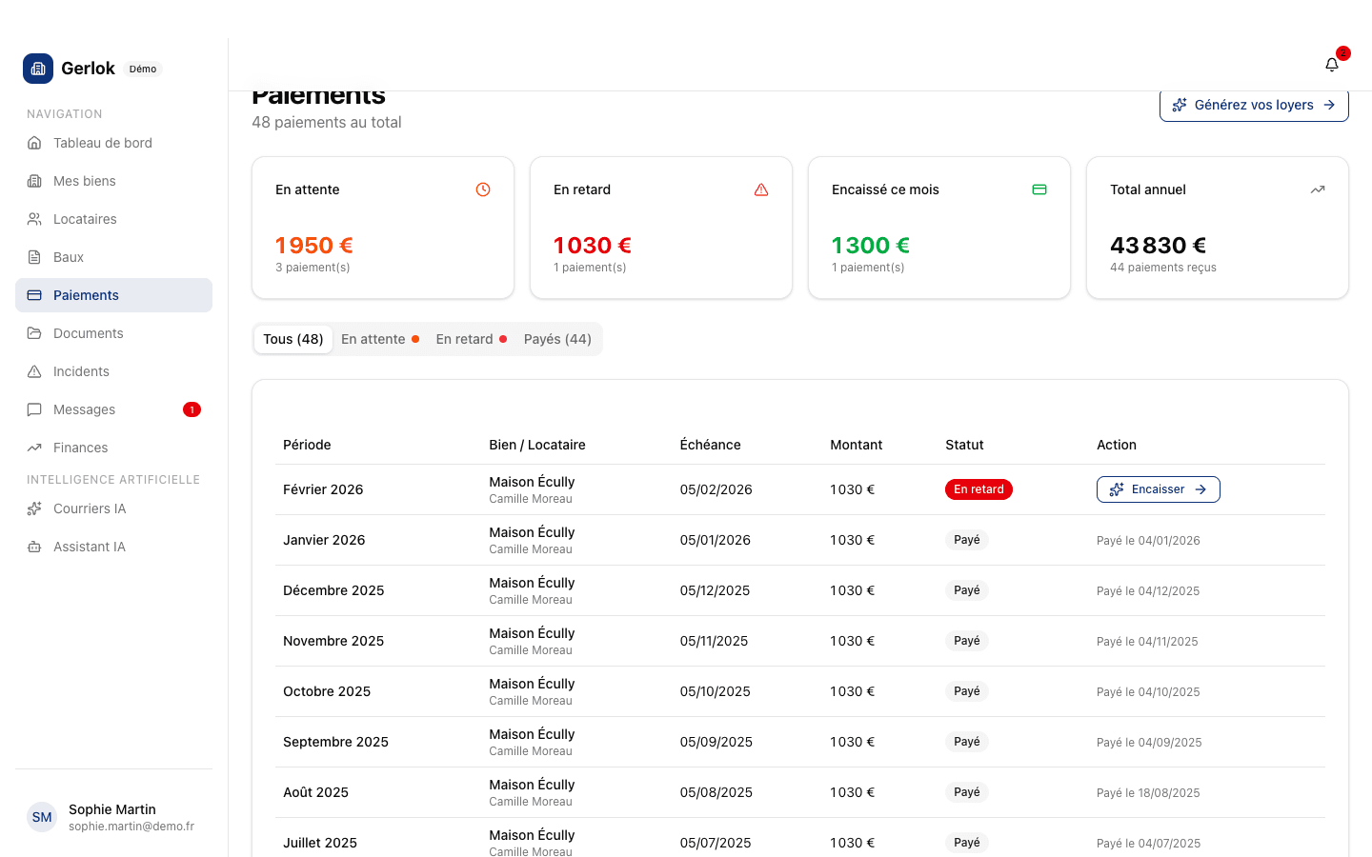Open Tableau de bord from sidebar
The height and width of the screenshot is (857, 1372).
(103, 143)
